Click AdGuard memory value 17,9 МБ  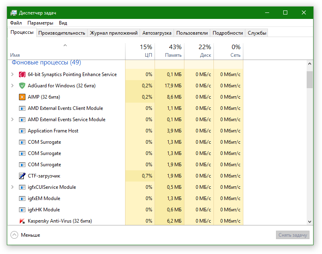[x=173, y=86]
